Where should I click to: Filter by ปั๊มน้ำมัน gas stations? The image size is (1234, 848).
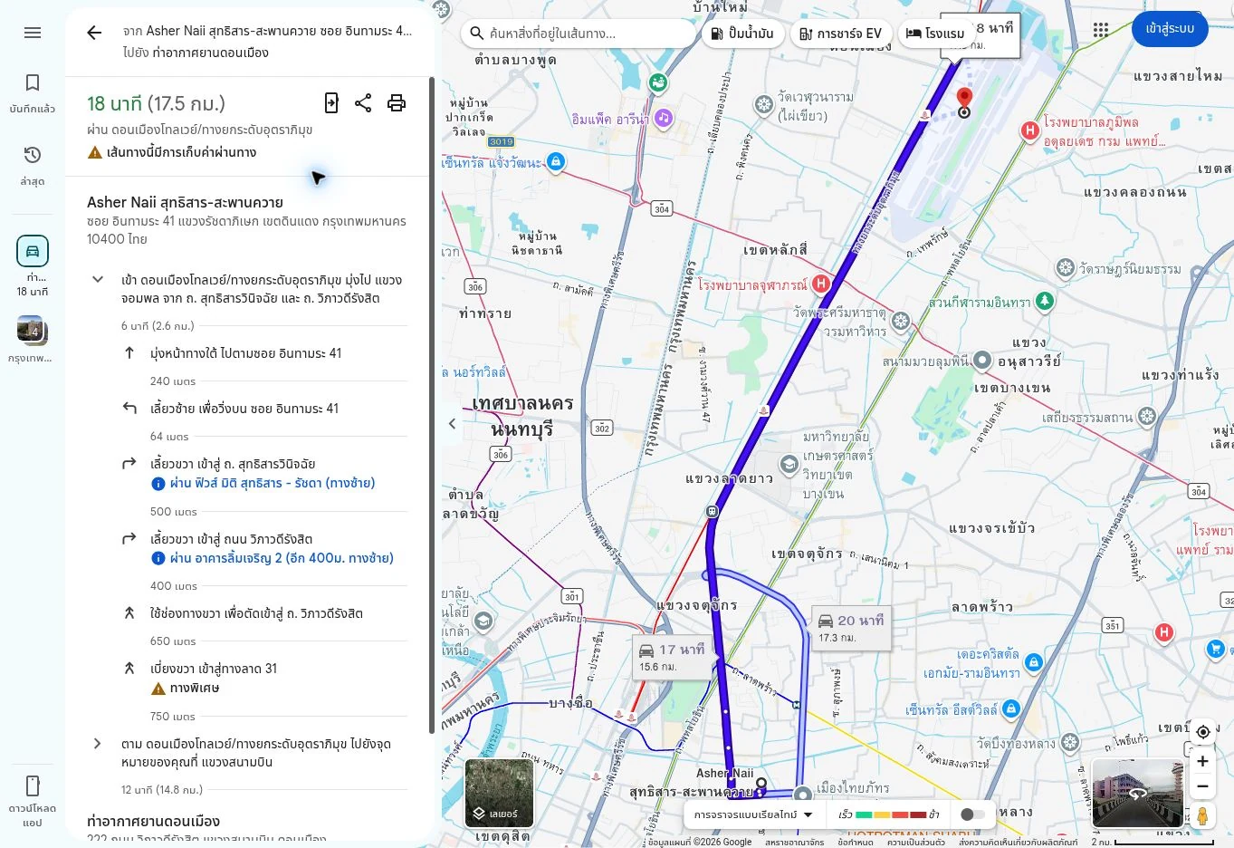(741, 34)
